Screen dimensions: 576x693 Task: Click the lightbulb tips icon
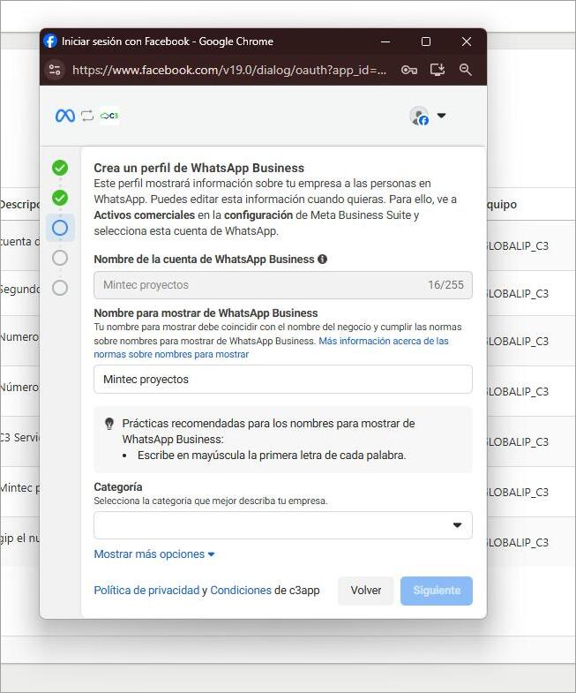[109, 424]
